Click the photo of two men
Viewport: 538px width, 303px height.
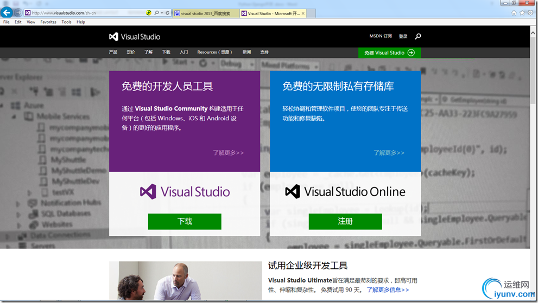tap(185, 281)
